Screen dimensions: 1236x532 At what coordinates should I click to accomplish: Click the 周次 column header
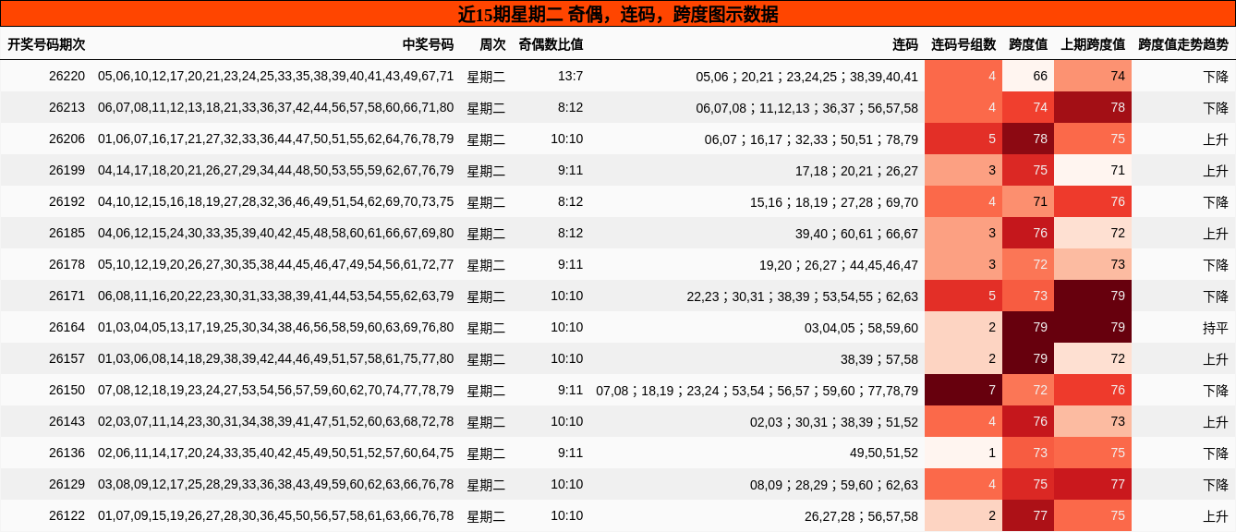pos(492,44)
